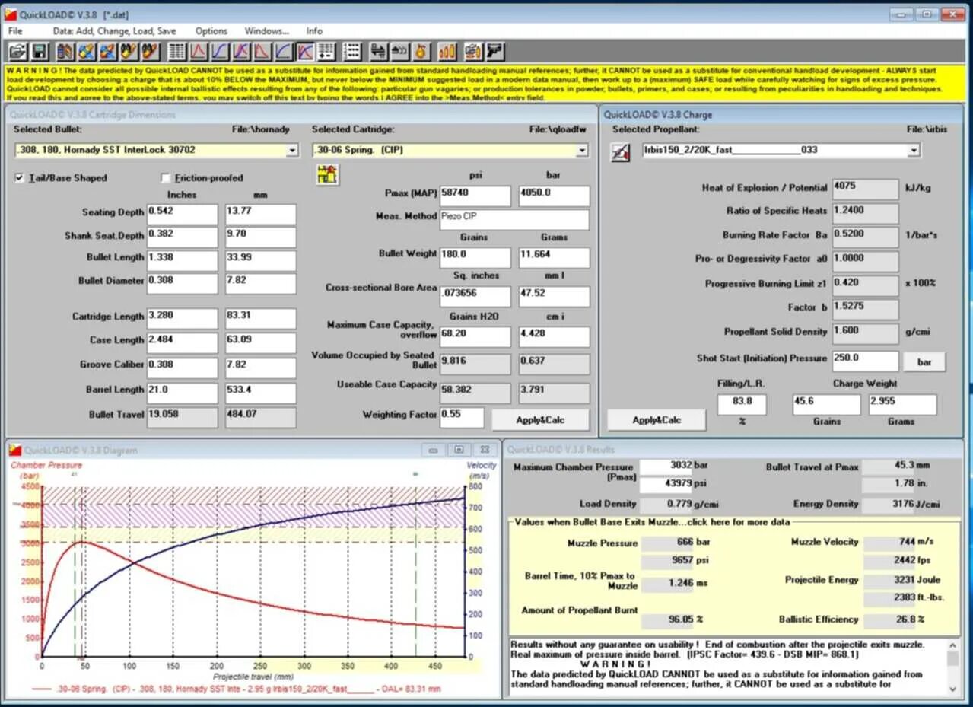Save data with the floppy disk icon
973x707 pixels.
tap(40, 52)
